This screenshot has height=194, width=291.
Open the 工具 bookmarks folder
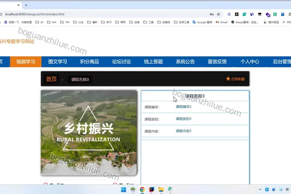click(148, 22)
